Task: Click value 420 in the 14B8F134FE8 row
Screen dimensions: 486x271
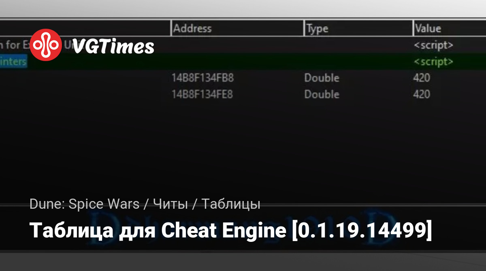Action: pyautogui.click(x=422, y=94)
